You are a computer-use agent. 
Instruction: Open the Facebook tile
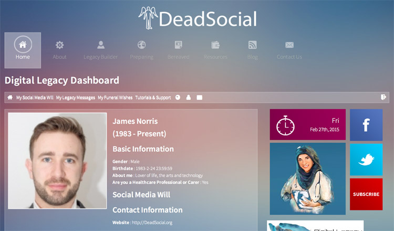[x=366, y=125]
